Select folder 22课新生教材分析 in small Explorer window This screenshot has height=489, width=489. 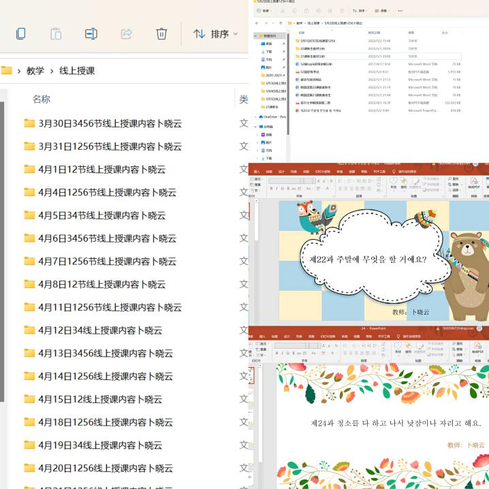(313, 48)
